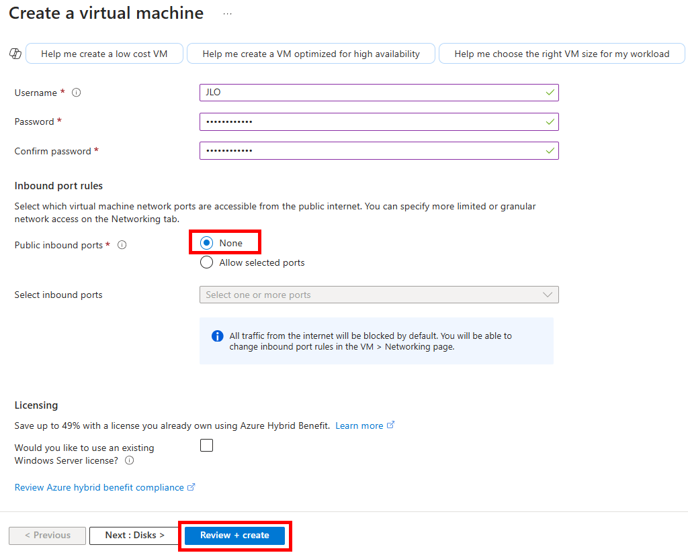
Task: Click the external link icon after Learn more
Action: tap(390, 425)
